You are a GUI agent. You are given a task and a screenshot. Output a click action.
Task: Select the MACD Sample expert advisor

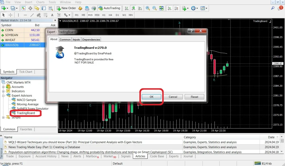coord(26,100)
